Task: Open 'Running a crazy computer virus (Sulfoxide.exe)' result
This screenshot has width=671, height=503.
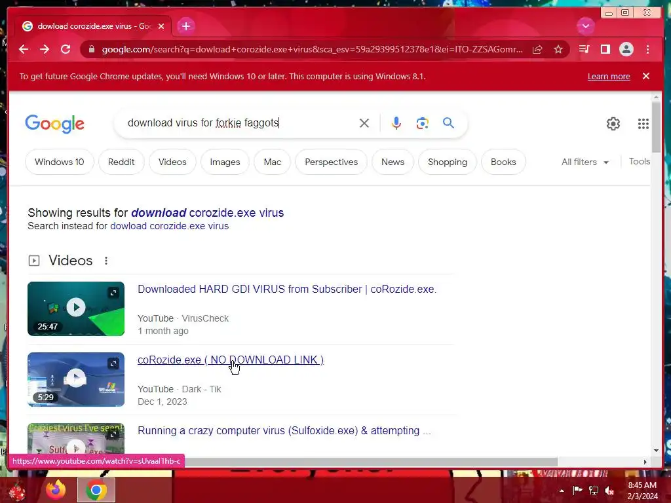Action: (x=284, y=430)
